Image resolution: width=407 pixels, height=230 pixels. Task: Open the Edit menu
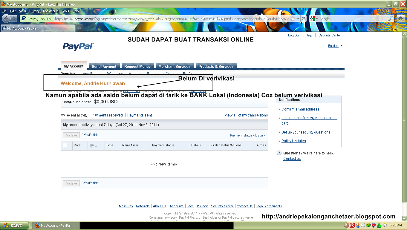(x=13, y=11)
